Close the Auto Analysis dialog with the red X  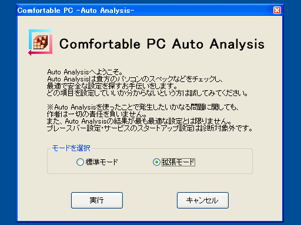[x=277, y=10]
